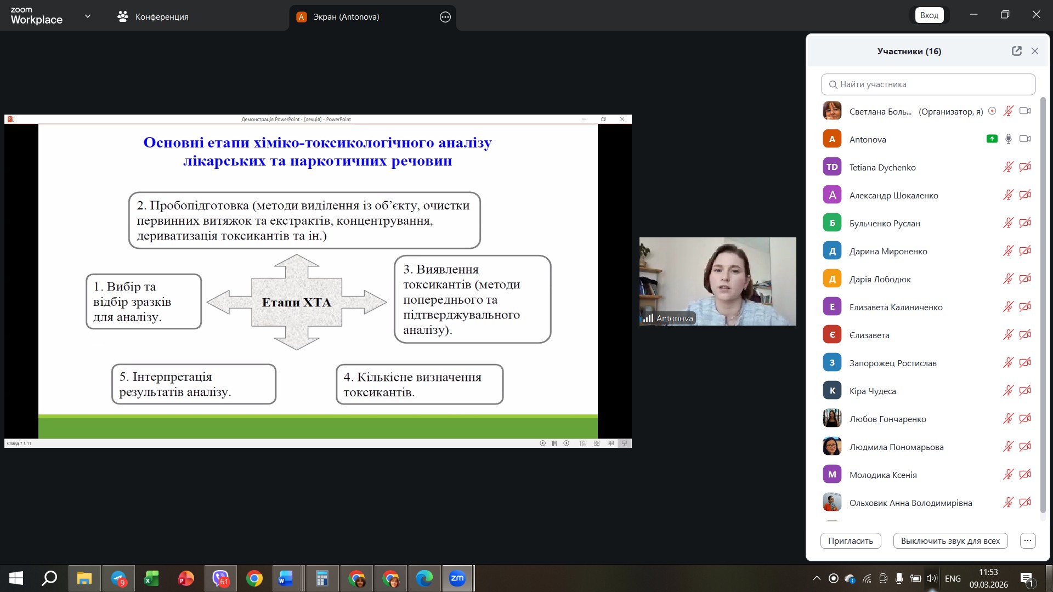
Task: Open screen share options ellipsis
Action: pyautogui.click(x=445, y=17)
